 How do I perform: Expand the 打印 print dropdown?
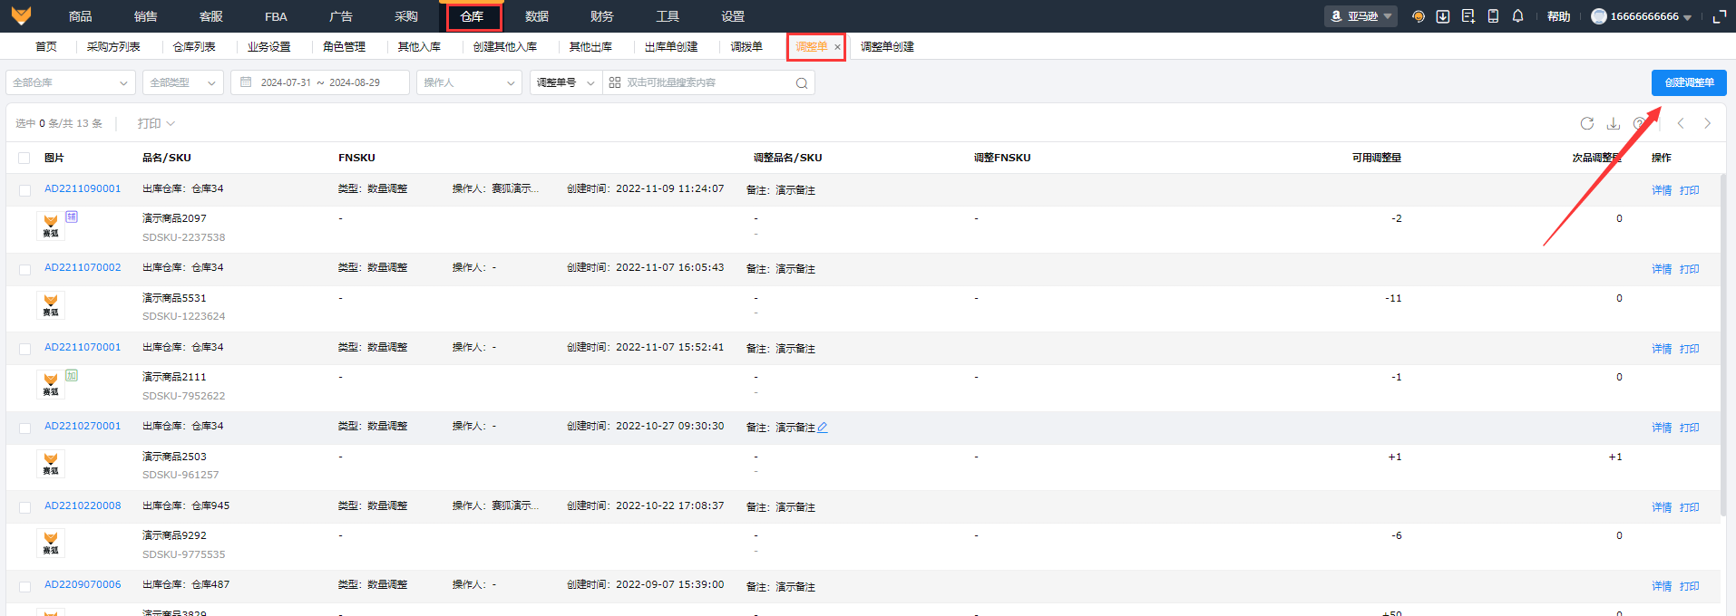click(x=156, y=123)
